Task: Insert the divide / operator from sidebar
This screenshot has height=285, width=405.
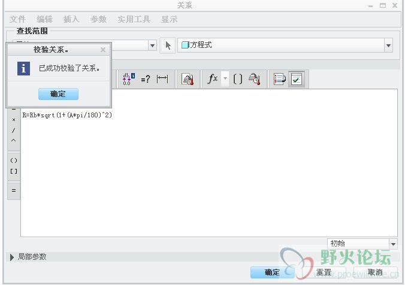Action: [x=14, y=131]
